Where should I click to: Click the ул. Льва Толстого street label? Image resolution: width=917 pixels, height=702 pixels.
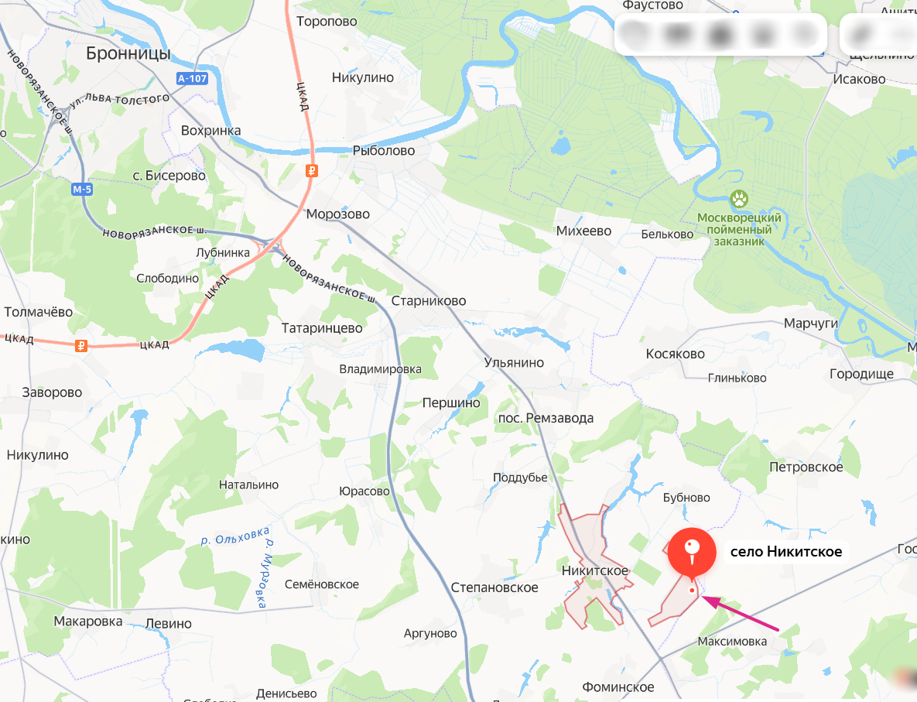click(119, 99)
